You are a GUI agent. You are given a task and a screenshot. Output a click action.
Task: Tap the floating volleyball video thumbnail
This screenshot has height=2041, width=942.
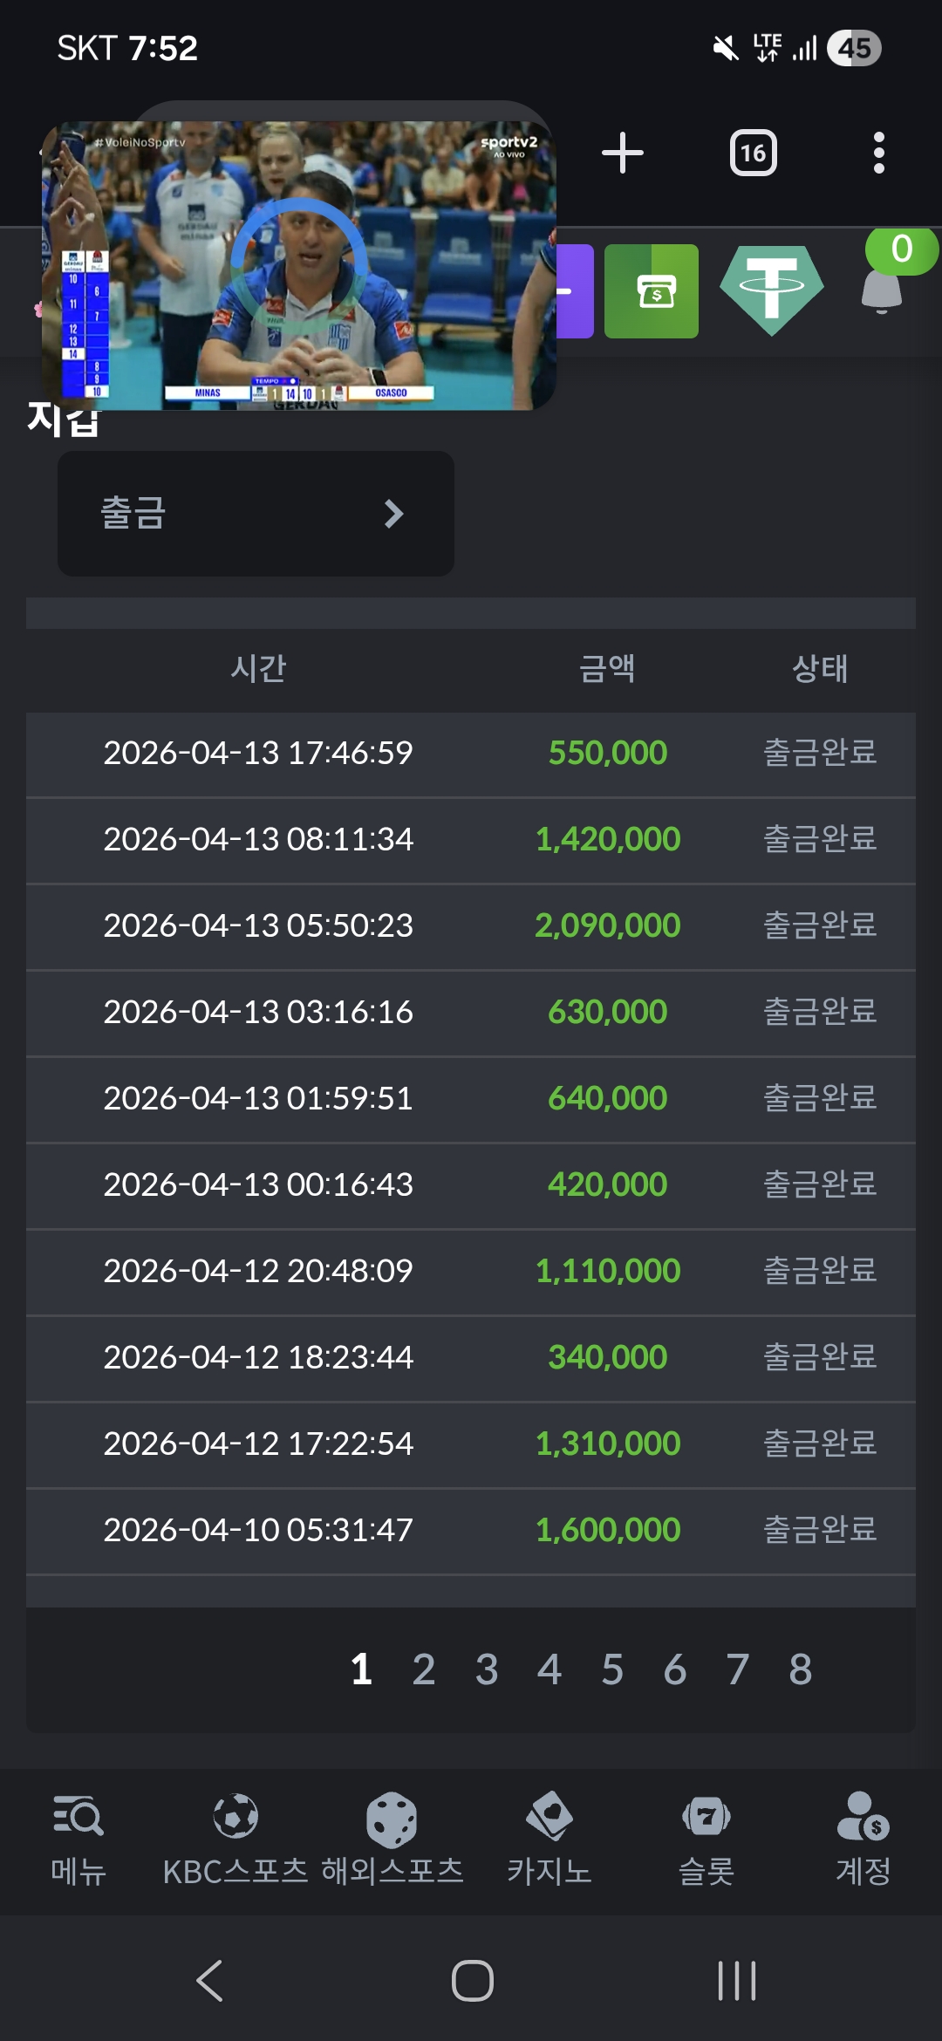[x=299, y=266]
